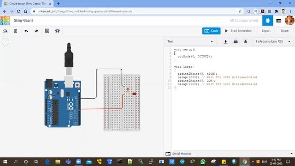Show hidden system tray icons
The width and height of the screenshot is (295, 166).
[x=253, y=162]
